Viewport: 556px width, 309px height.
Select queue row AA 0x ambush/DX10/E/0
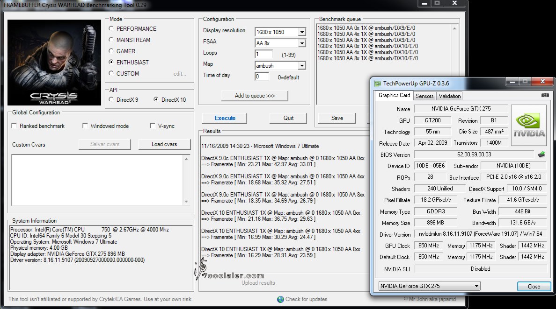368,46
